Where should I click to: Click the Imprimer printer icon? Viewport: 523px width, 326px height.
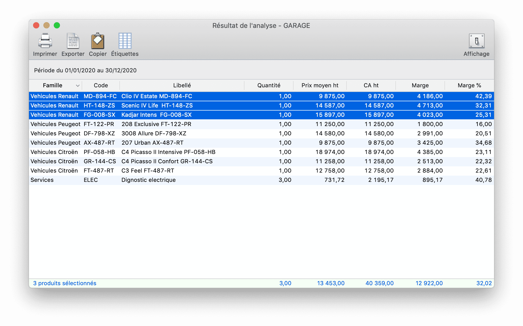[x=45, y=41]
